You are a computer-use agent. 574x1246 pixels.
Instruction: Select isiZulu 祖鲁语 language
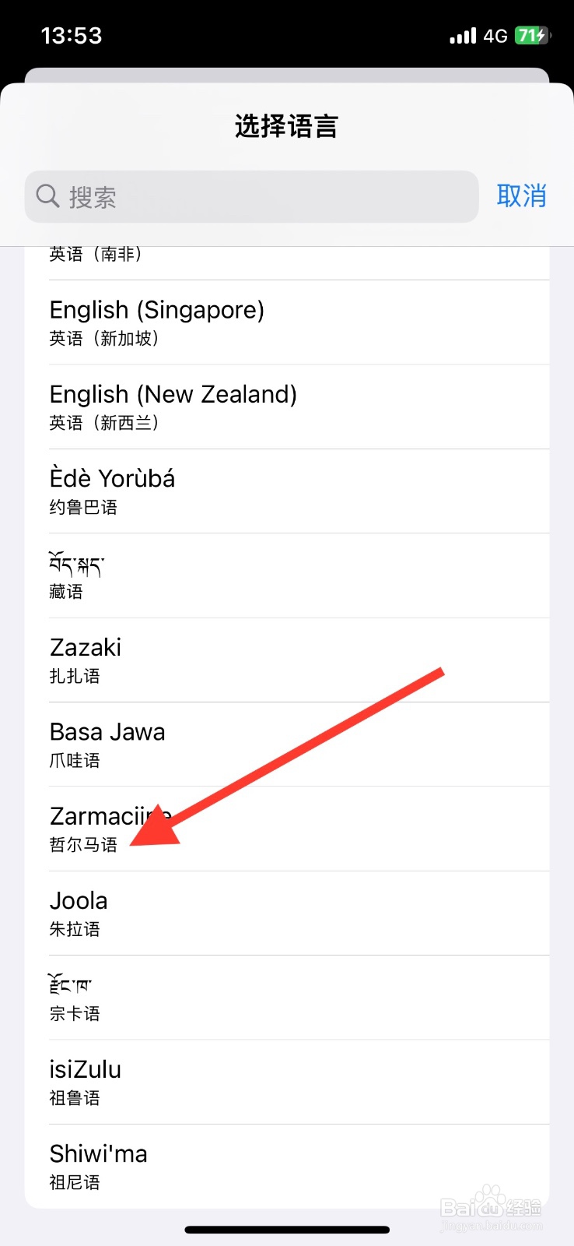pyautogui.click(x=287, y=1082)
